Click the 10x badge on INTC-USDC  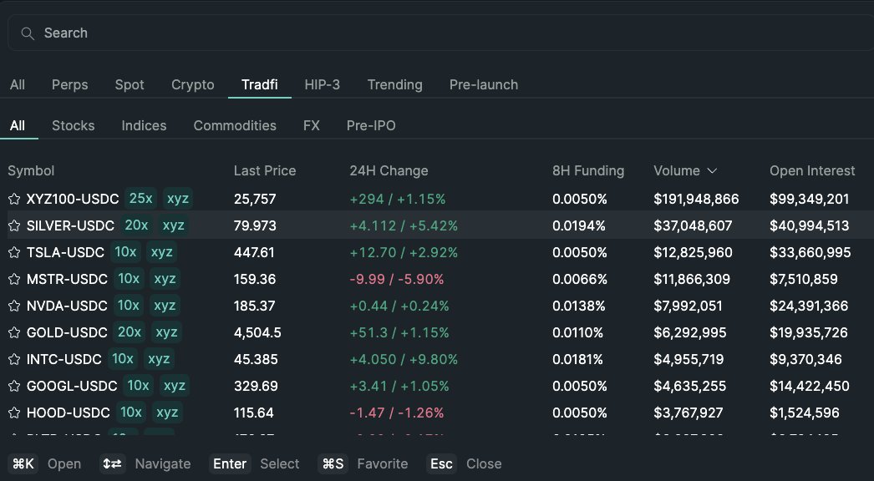(x=123, y=359)
